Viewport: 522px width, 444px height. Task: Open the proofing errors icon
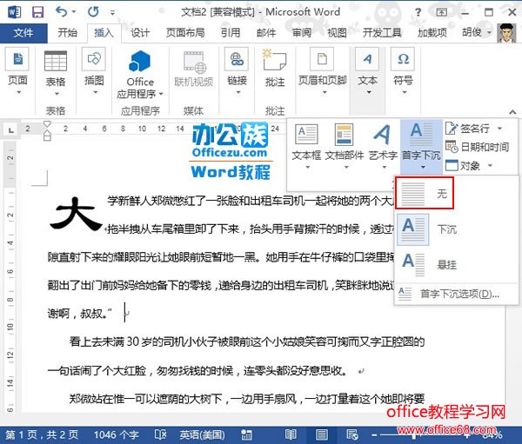pyautogui.click(x=160, y=434)
